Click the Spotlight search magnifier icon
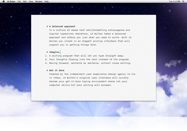This screenshot has width=187, height=131. (184, 1)
